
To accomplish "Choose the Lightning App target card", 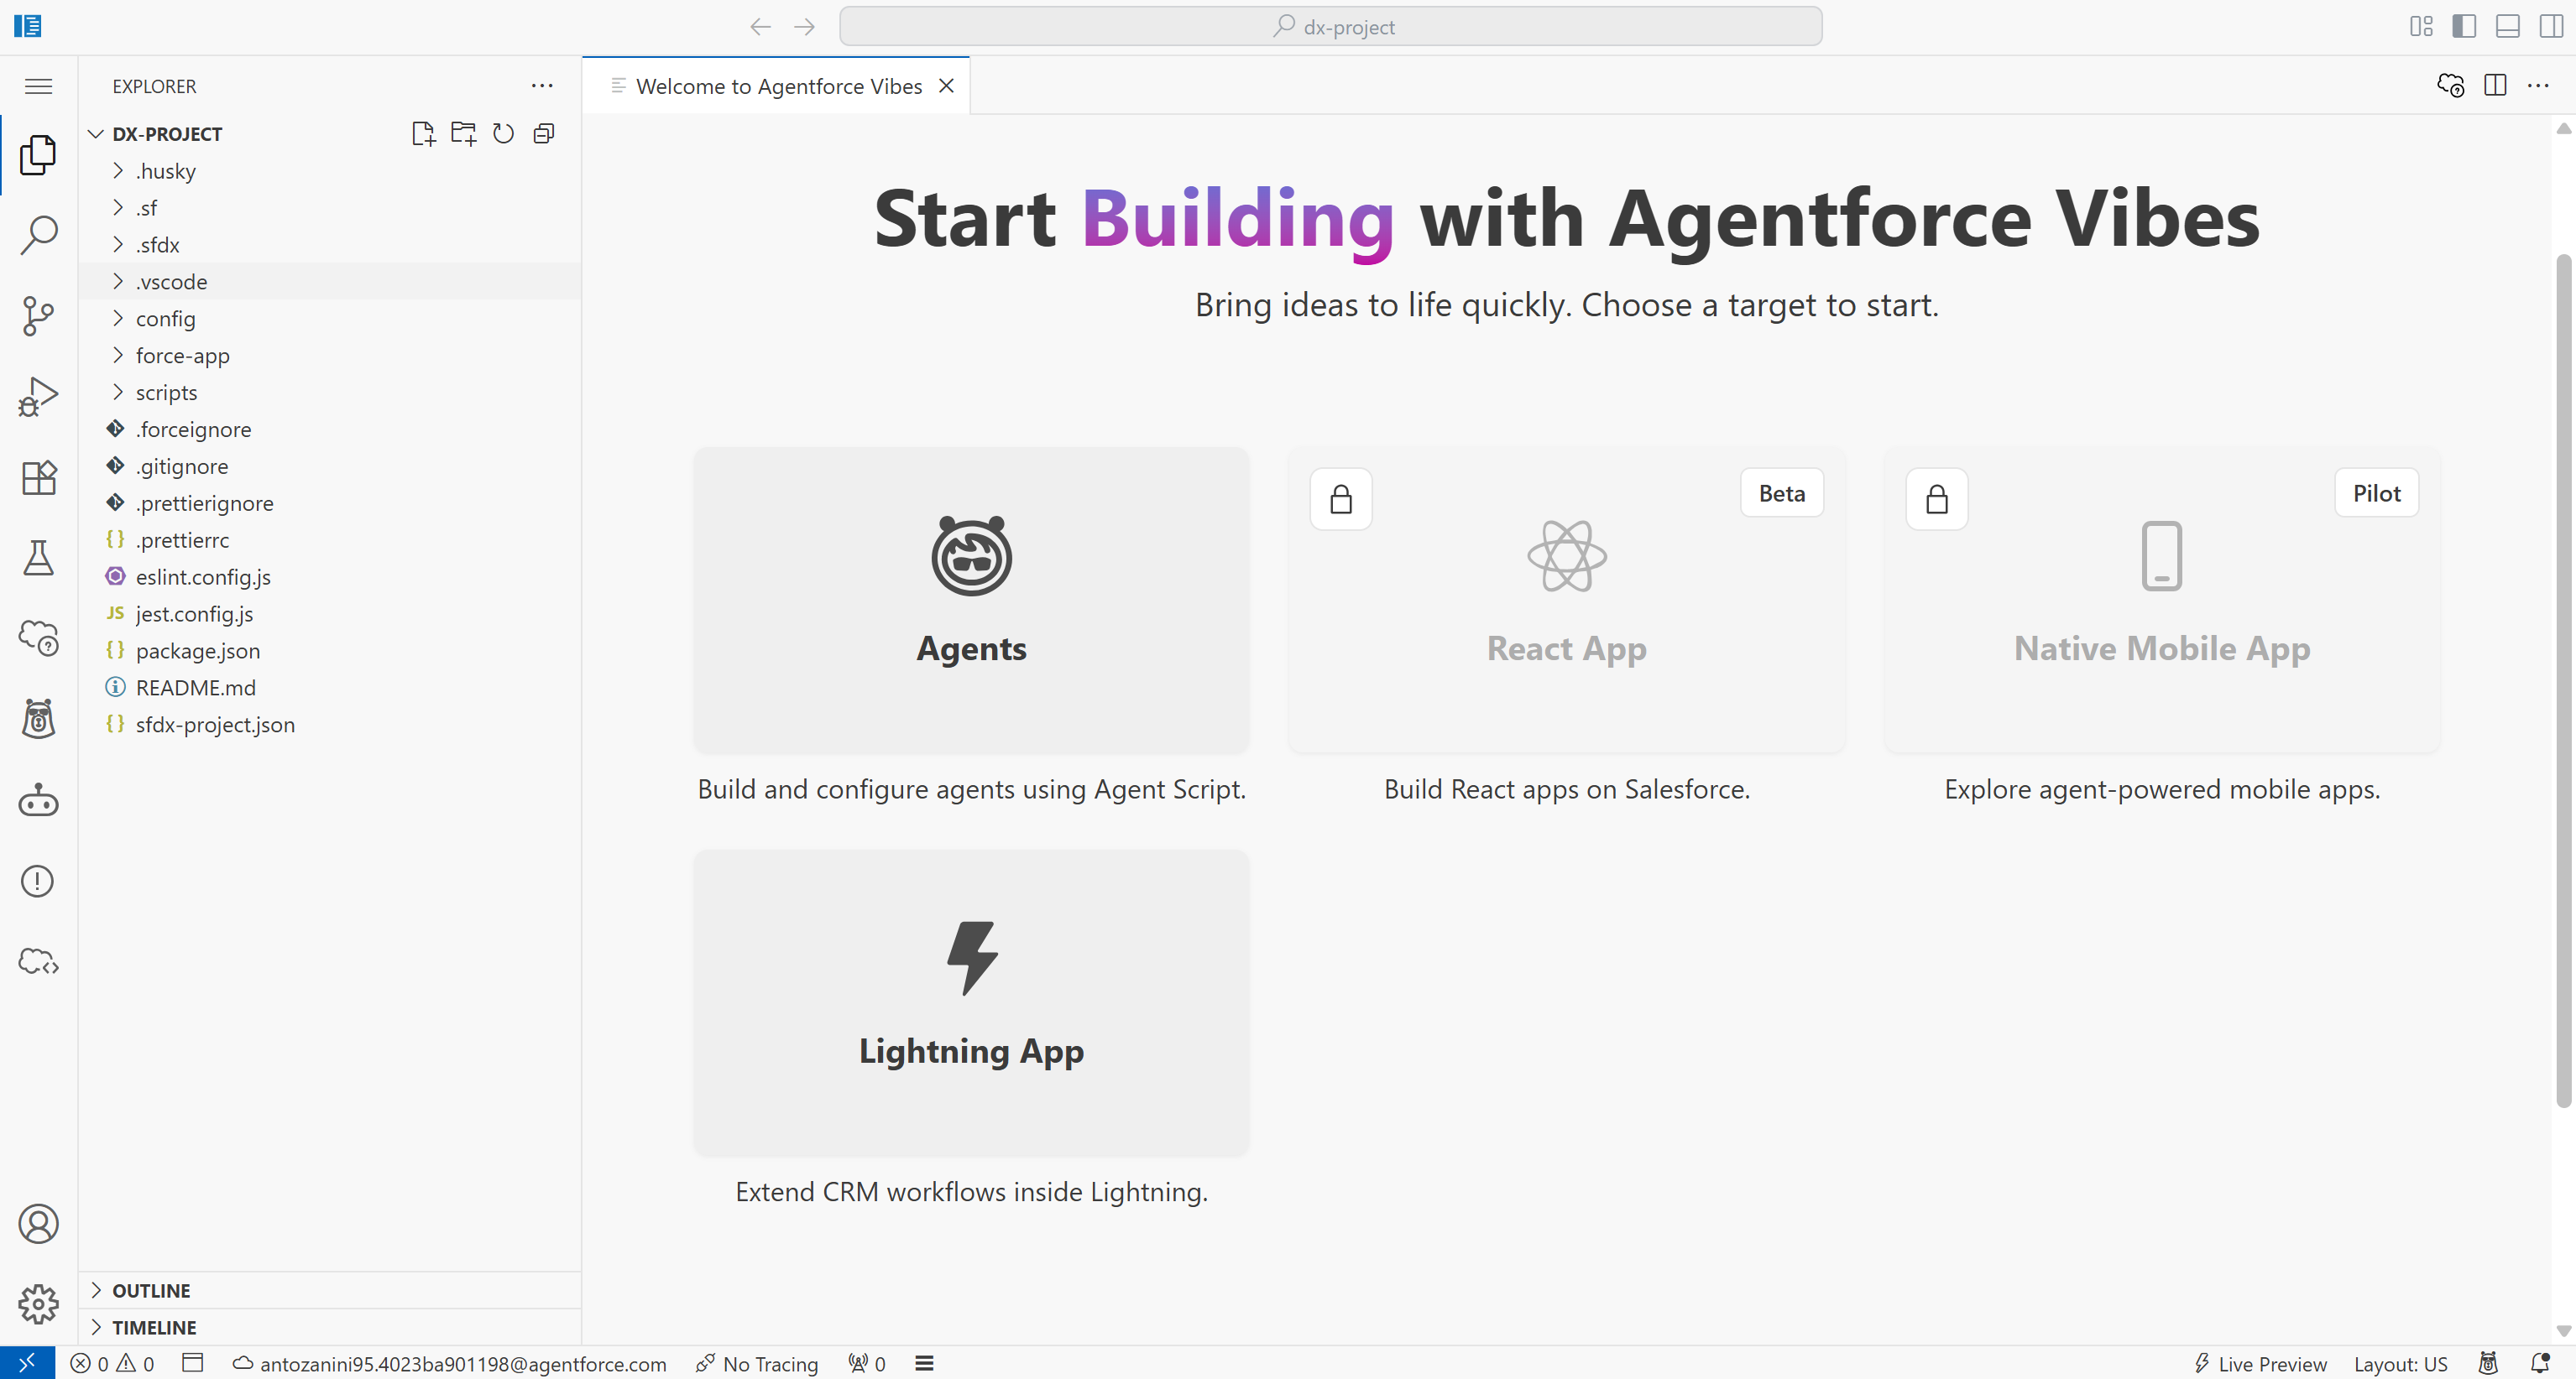I will (x=971, y=1002).
